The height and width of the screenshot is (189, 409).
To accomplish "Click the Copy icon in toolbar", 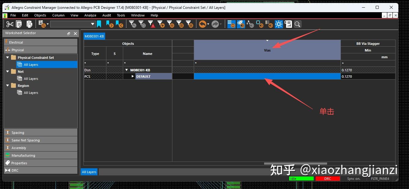I will click(19, 24).
